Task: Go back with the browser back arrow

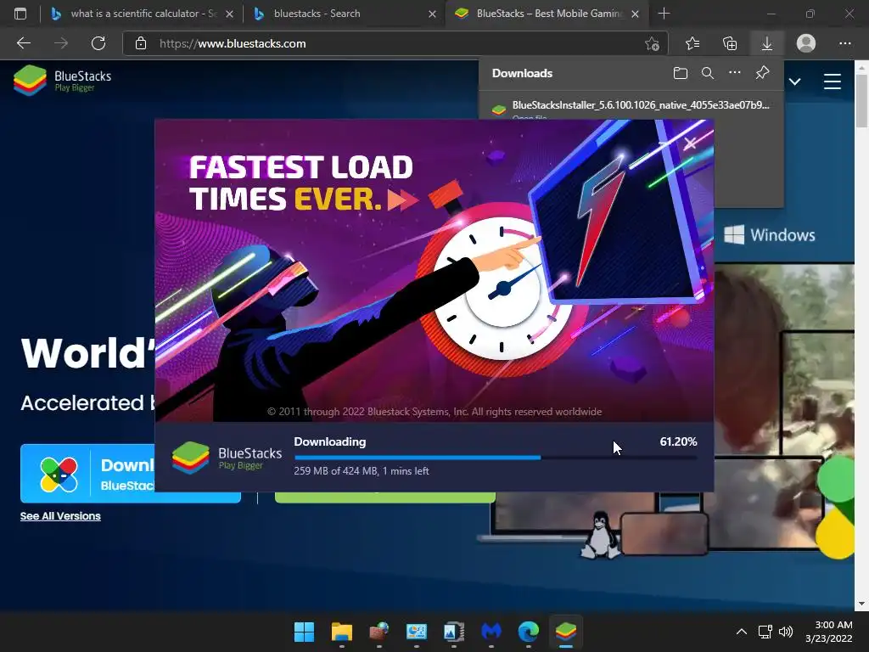Action: coord(24,43)
